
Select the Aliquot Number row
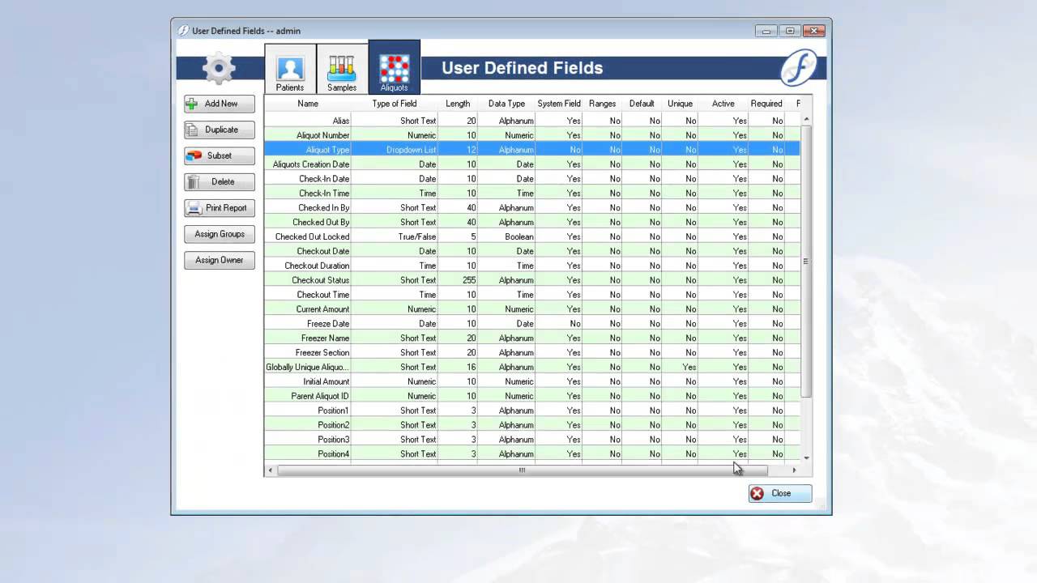pyautogui.click(x=532, y=135)
